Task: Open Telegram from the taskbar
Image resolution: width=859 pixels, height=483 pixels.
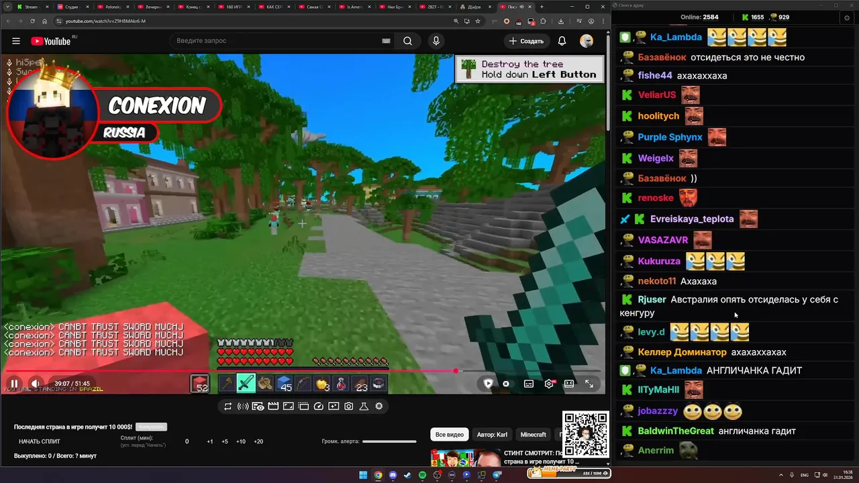Action: click(497, 475)
